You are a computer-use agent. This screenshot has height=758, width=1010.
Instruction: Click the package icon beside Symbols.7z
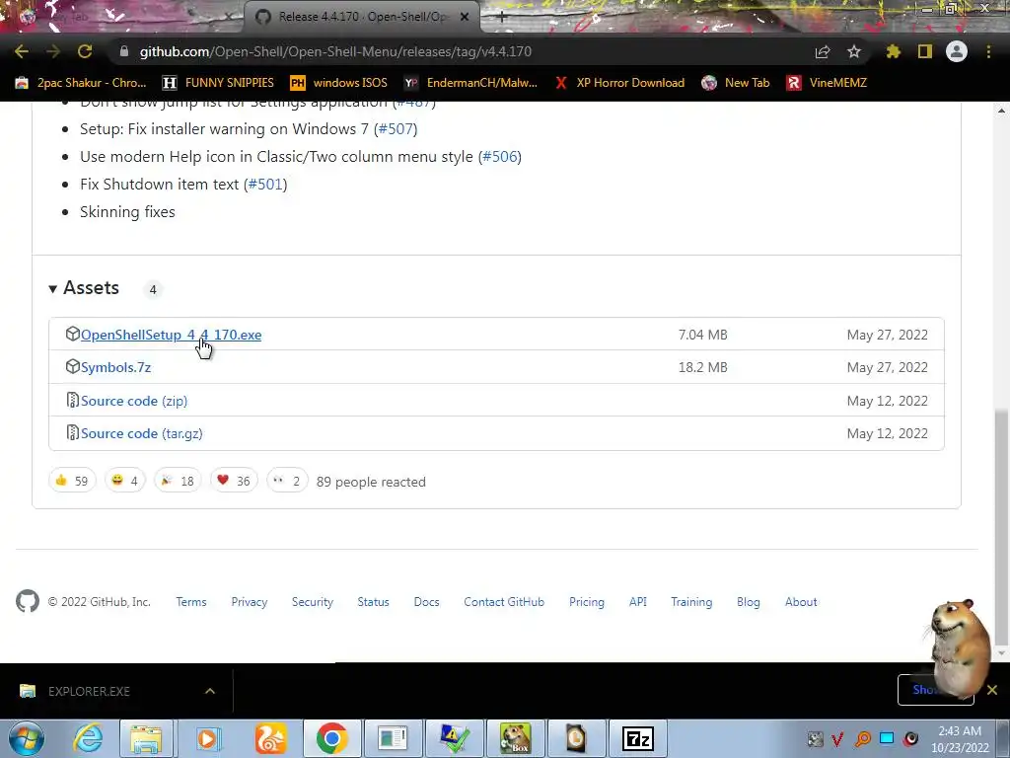click(x=72, y=366)
